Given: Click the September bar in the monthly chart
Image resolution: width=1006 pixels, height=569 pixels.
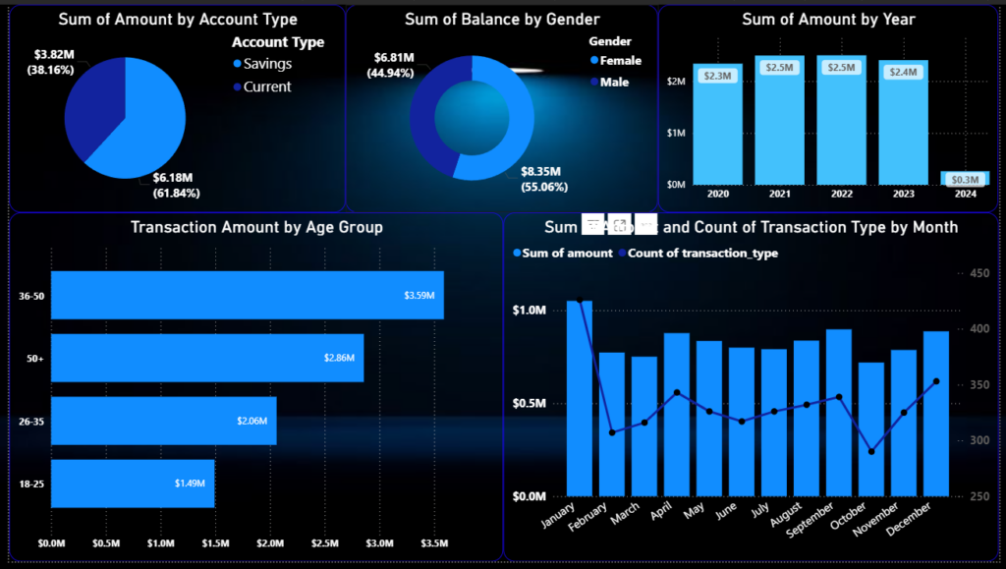Looking at the screenshot, I should tap(839, 413).
